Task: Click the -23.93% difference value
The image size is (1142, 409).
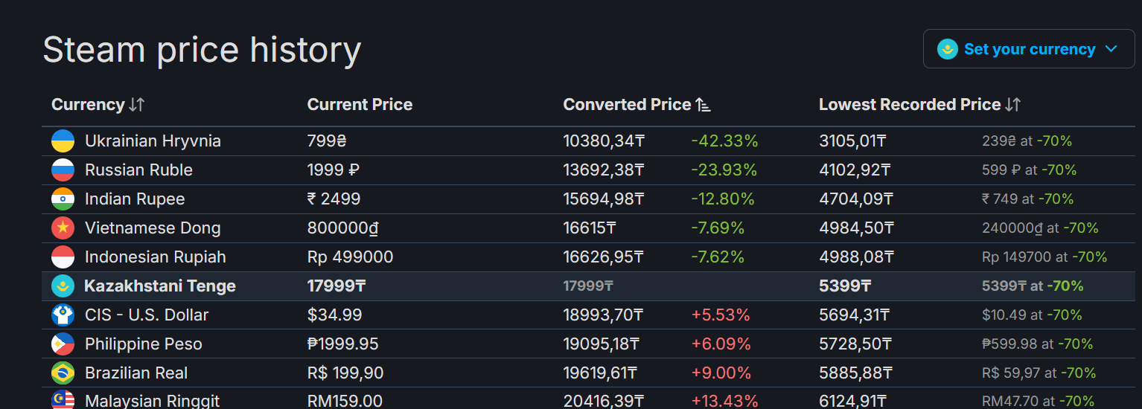Action: coord(724,170)
